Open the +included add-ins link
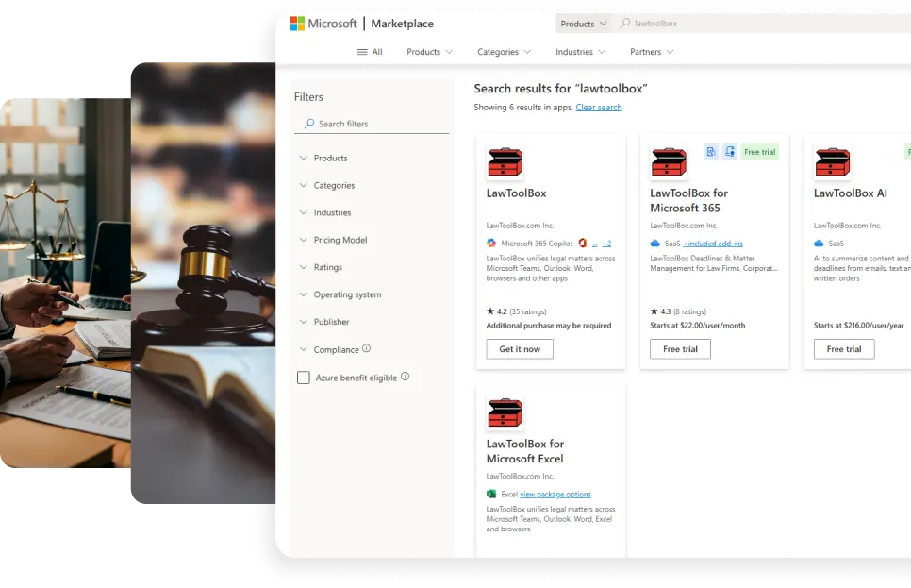This screenshot has height=588, width=911. point(713,244)
